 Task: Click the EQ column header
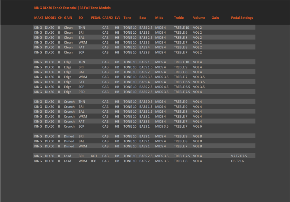(81, 18)
